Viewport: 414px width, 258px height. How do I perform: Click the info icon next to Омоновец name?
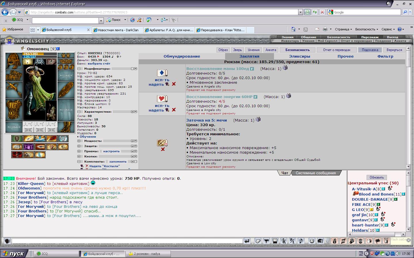pyautogui.click(x=58, y=49)
